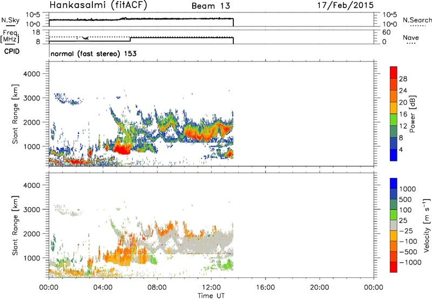Screen dimensions: 432x299
Task: Click the 18 frequency axis tick value
Action: click(36, 32)
